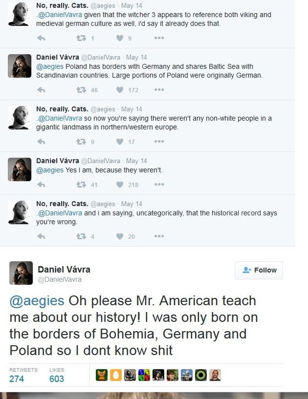
Task: Reply to 'Yes I am, because they weren't' tweet
Action: [41, 185]
